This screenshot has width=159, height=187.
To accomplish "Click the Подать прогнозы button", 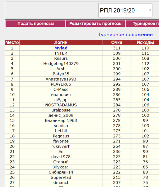I will pyautogui.click(x=35, y=24).
